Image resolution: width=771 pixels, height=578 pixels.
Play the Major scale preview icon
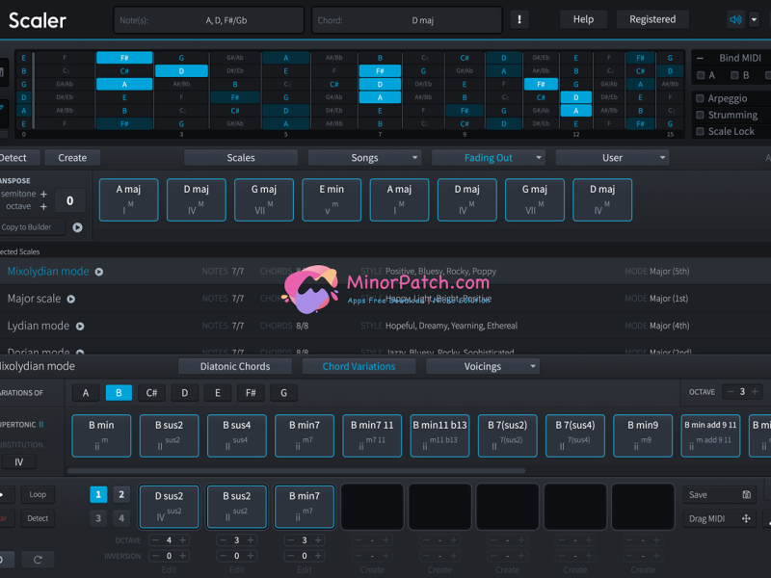(x=70, y=299)
